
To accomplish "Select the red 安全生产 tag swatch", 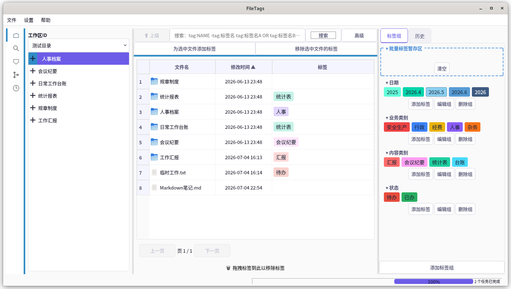I will pos(397,127).
